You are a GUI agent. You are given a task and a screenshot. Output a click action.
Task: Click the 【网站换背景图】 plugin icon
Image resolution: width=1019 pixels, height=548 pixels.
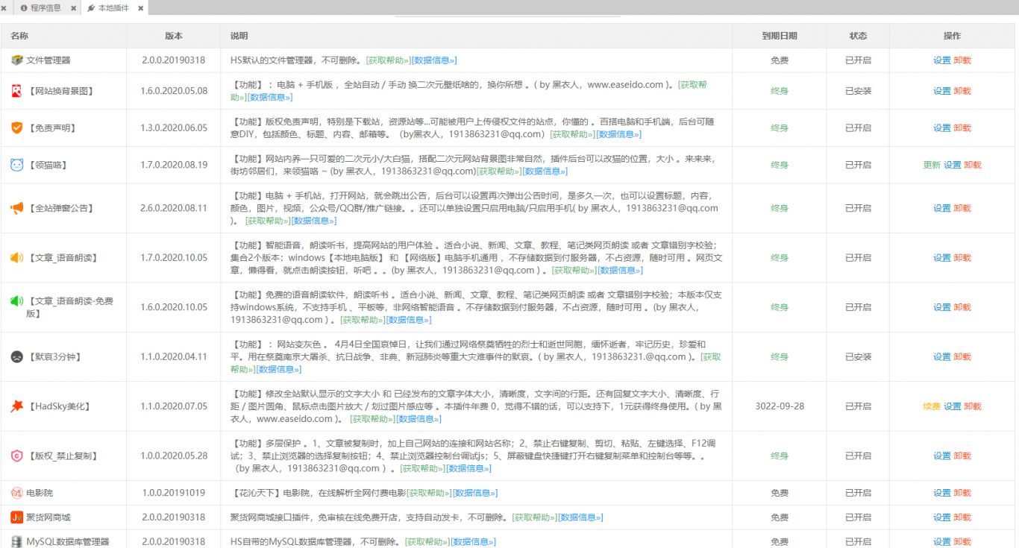point(16,91)
